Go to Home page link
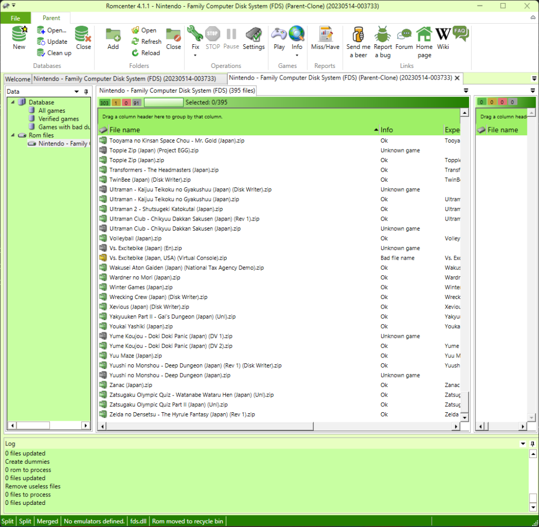Image resolution: width=539 pixels, height=527 pixels. click(x=424, y=42)
